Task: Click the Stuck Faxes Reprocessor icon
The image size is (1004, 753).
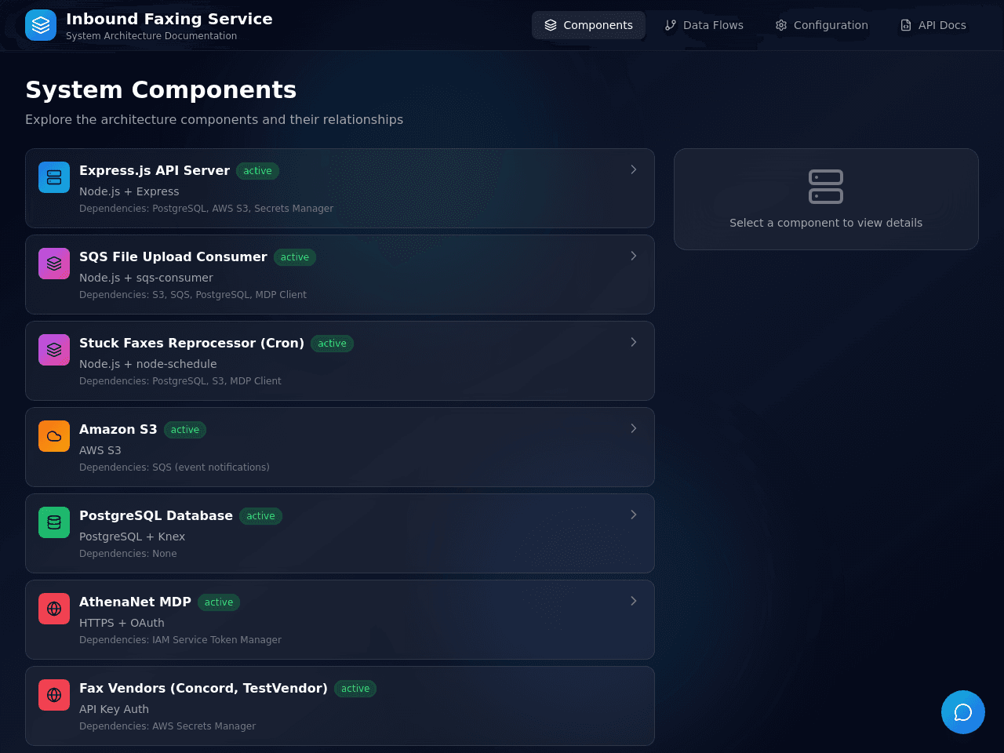Action: [x=54, y=350]
